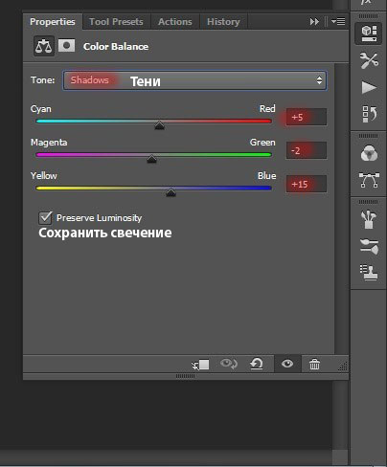Viewport: 387px width, 467px height.
Task: Click the Yellow-Blue value field +15
Action: click(307, 184)
